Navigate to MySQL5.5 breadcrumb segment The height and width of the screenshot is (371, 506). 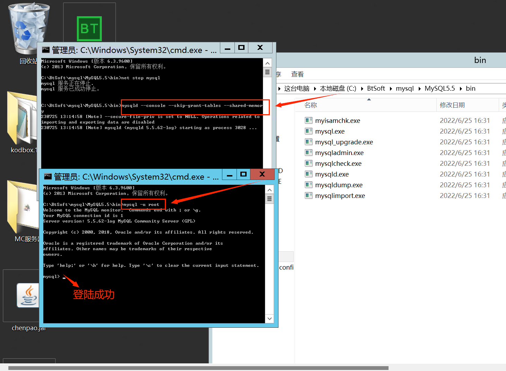(440, 88)
